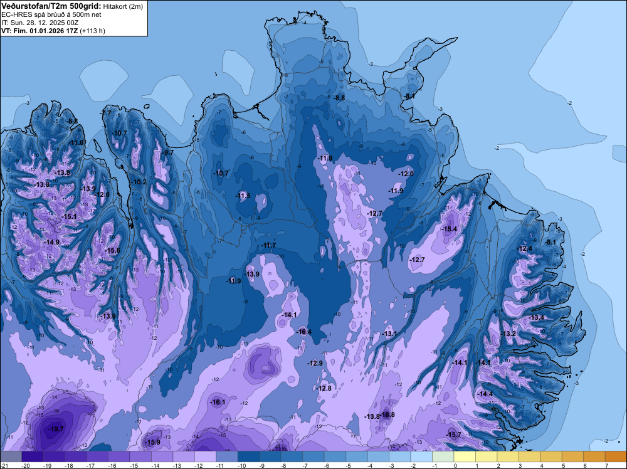Select the -7.7 temperature value
Viewport: 627px width, 469px height.
(106, 113)
